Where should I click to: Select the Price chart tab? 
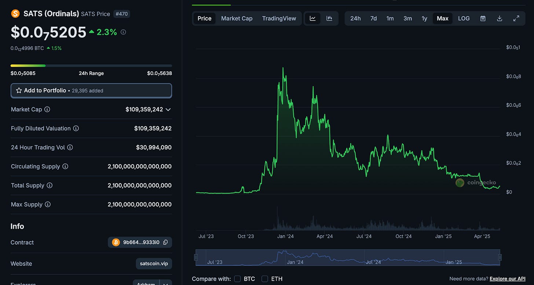(204, 18)
